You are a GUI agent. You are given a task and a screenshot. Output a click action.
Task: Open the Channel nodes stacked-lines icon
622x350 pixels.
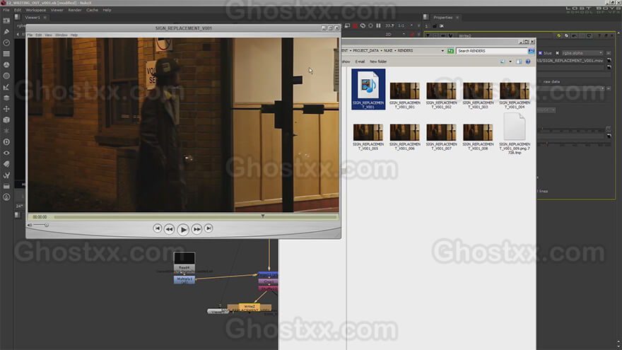click(x=6, y=54)
